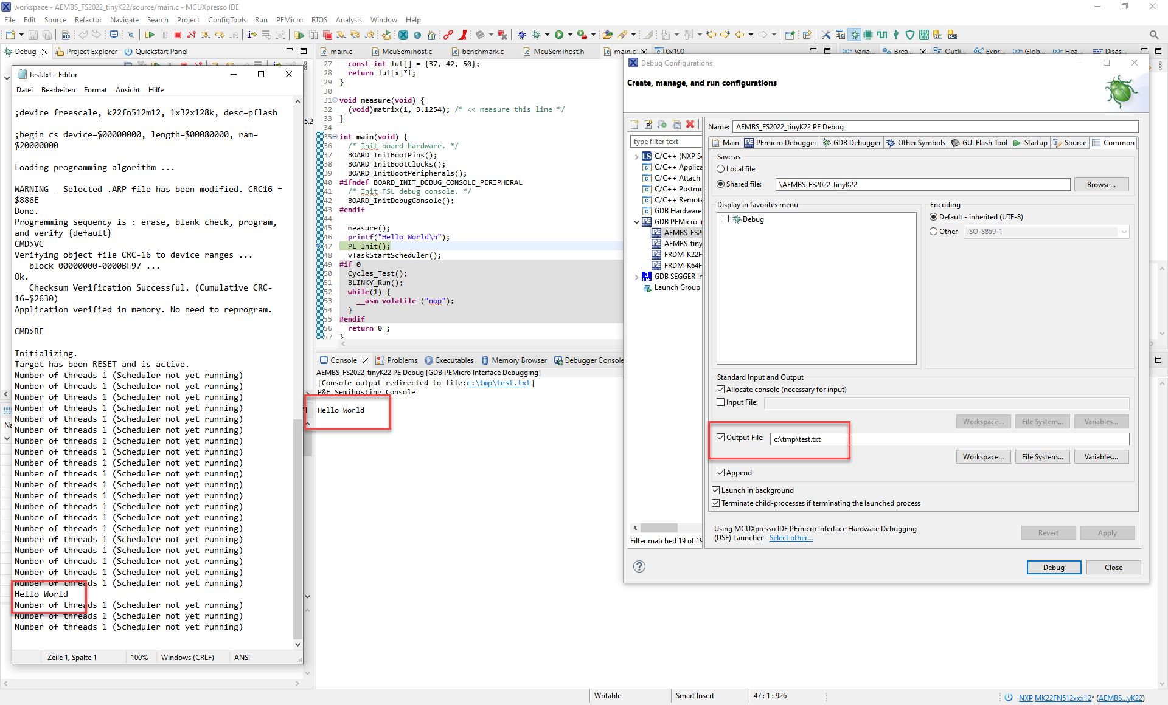Viewport: 1168px width, 705px height.
Task: Duplicate the selected launch configuration
Action: [676, 125]
